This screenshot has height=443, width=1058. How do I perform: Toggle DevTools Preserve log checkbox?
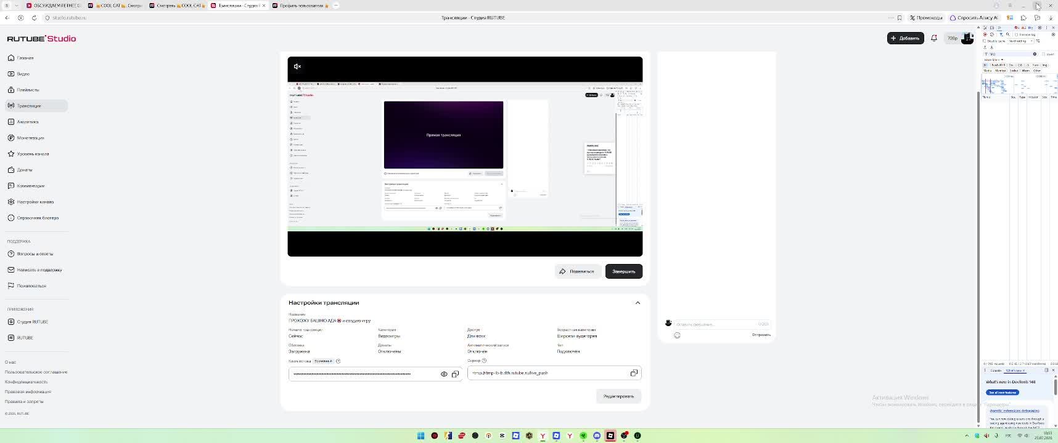(x=1017, y=34)
